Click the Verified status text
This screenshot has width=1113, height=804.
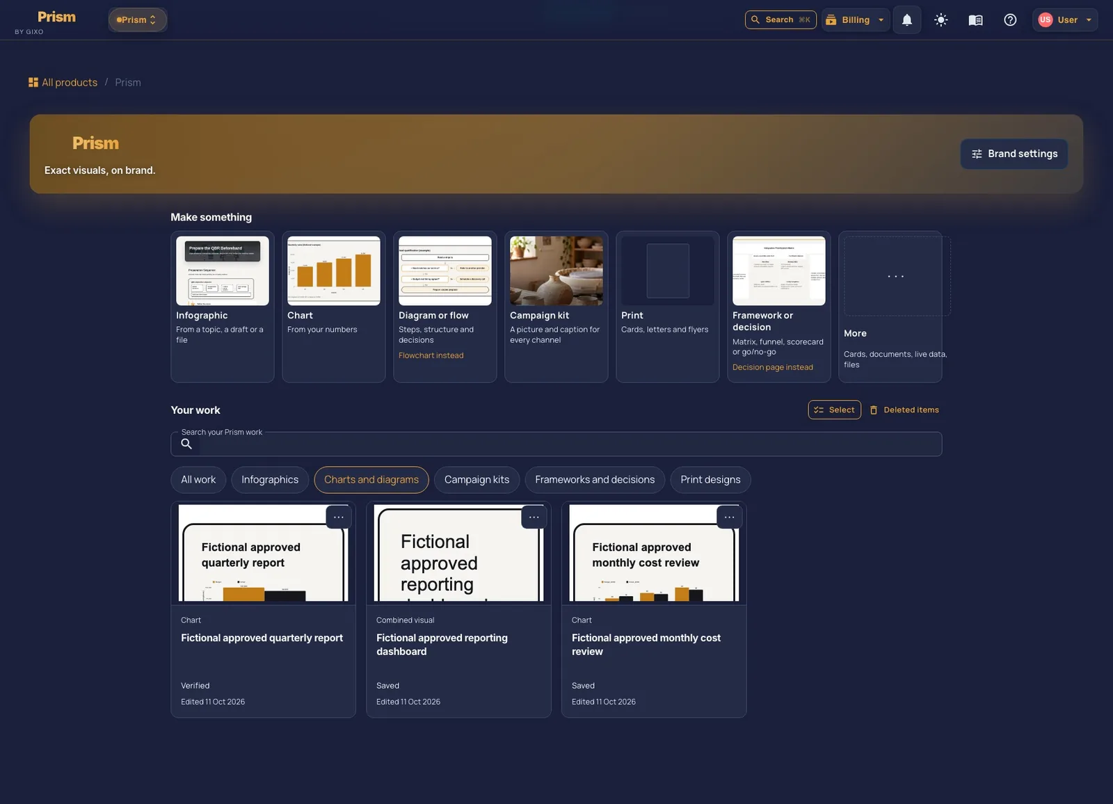point(195,686)
